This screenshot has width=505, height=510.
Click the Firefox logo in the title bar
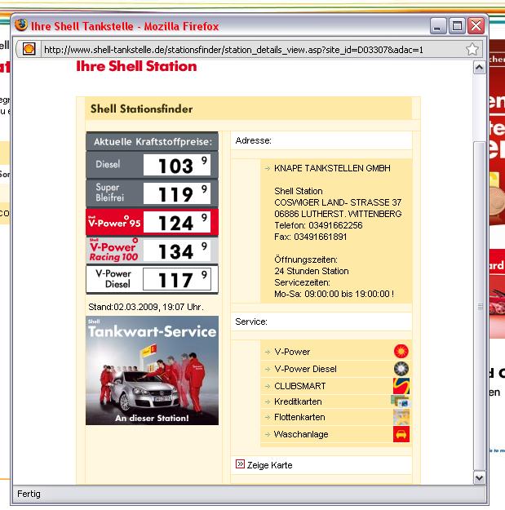pos(21,24)
